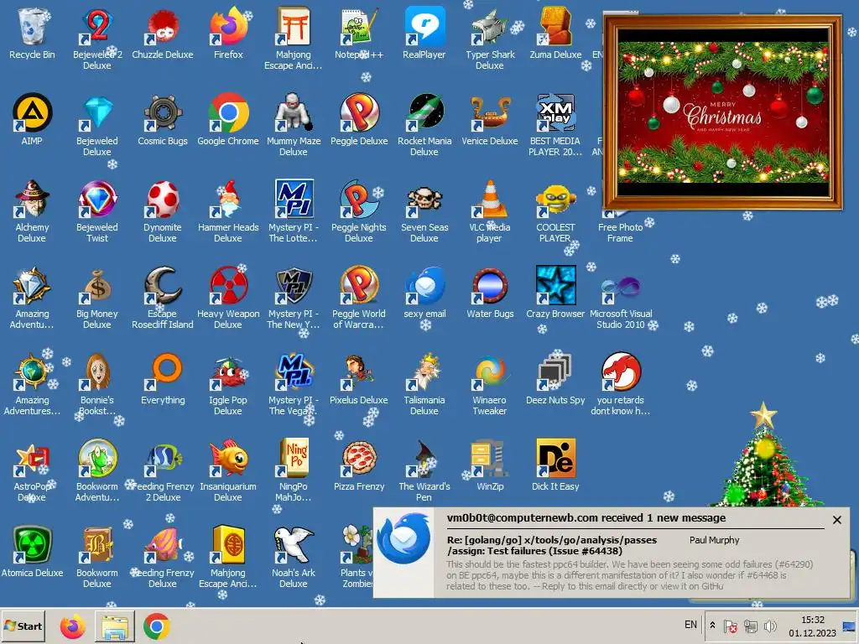The width and height of the screenshot is (859, 644).
Task: Launch Water Bugs desktop icon
Action: click(490, 293)
